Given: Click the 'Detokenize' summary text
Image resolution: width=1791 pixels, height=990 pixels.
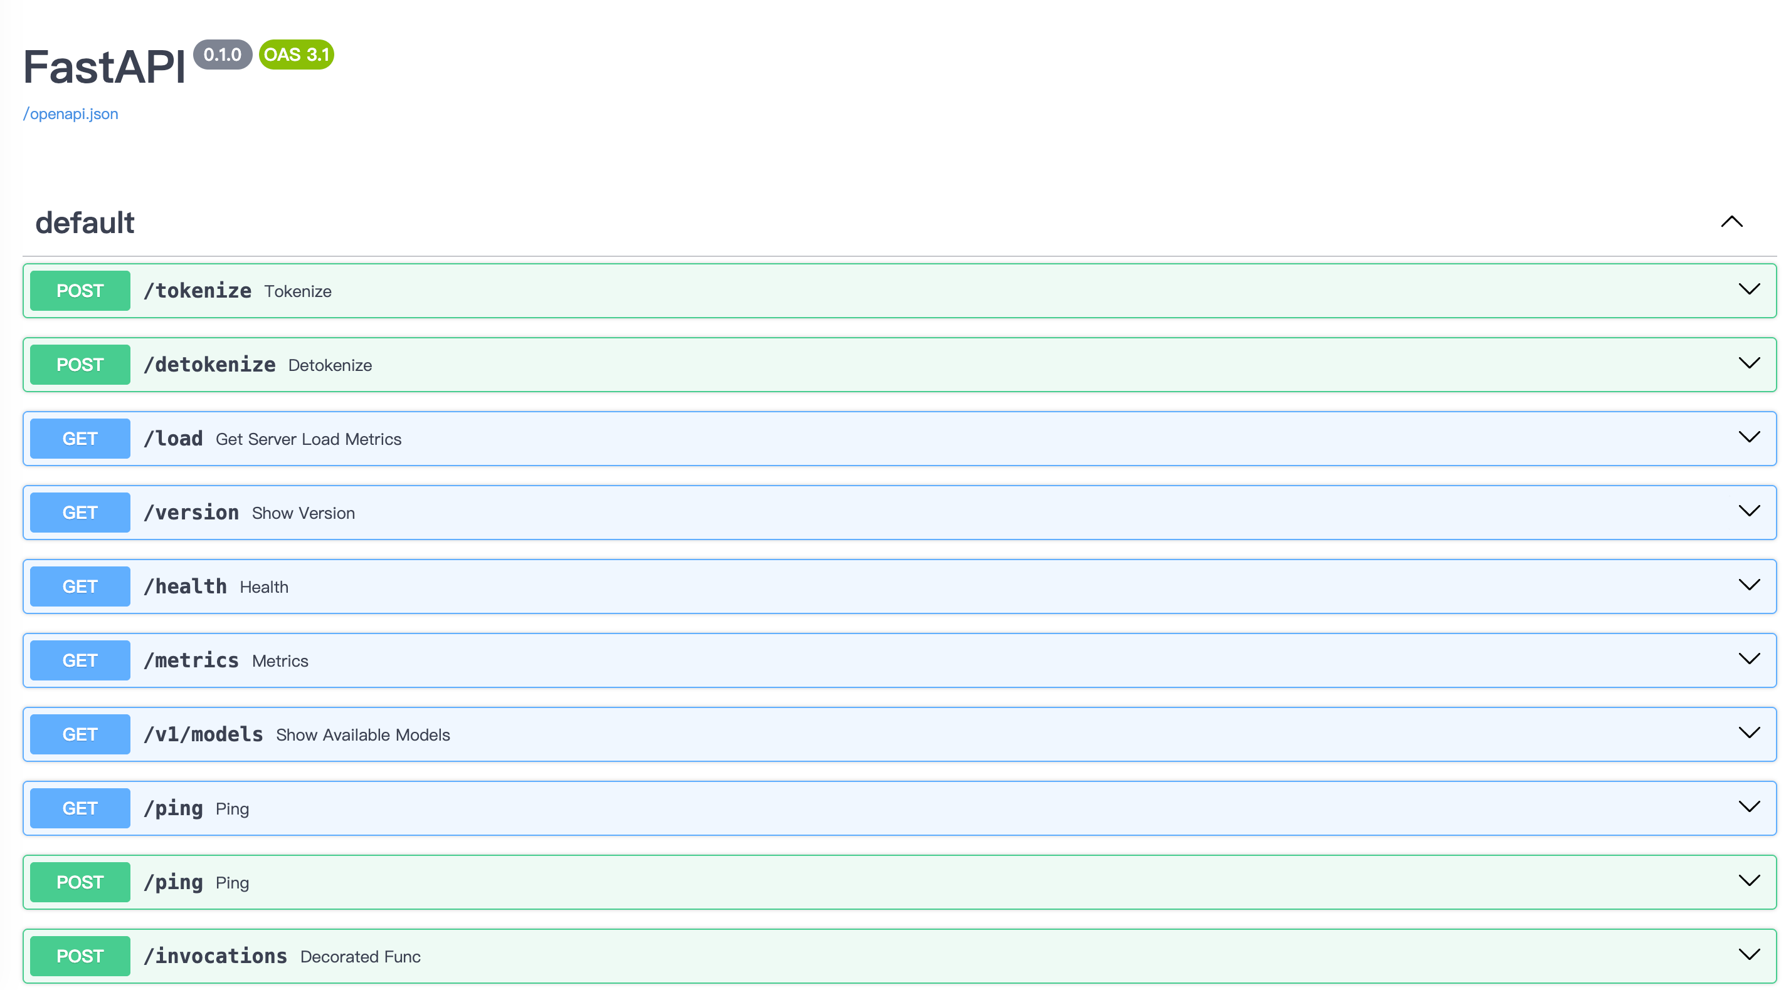Looking at the screenshot, I should pyautogui.click(x=330, y=365).
